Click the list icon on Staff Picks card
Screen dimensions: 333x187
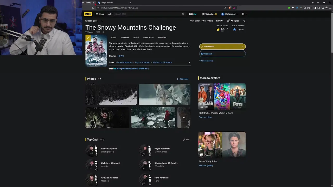point(201,107)
